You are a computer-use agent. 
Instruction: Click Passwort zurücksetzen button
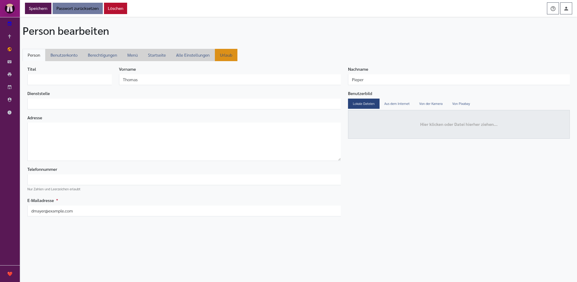point(78,8)
